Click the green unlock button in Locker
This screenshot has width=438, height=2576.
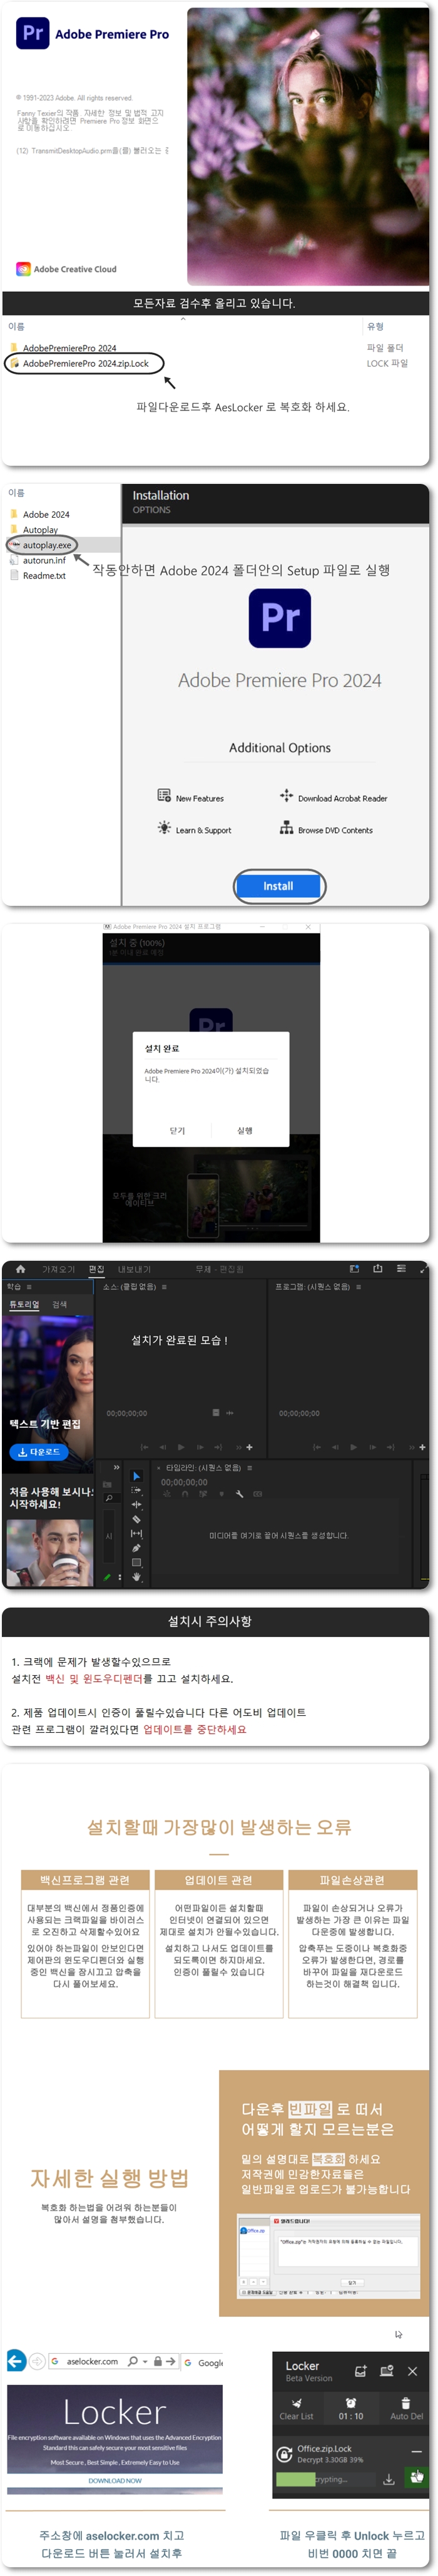(416, 2478)
